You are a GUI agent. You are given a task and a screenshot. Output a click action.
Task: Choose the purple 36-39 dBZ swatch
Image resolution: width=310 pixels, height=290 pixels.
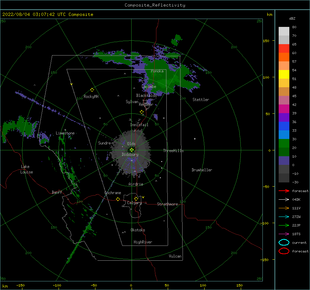284,117
